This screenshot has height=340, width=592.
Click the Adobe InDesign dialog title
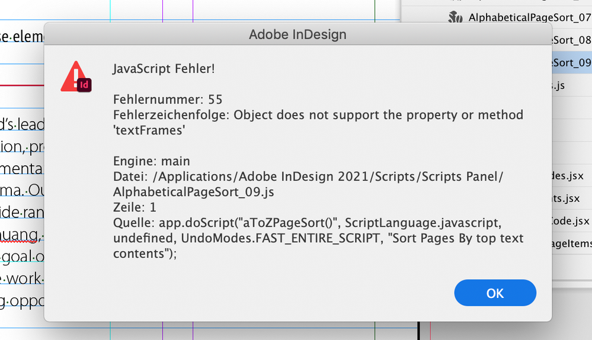point(297,35)
